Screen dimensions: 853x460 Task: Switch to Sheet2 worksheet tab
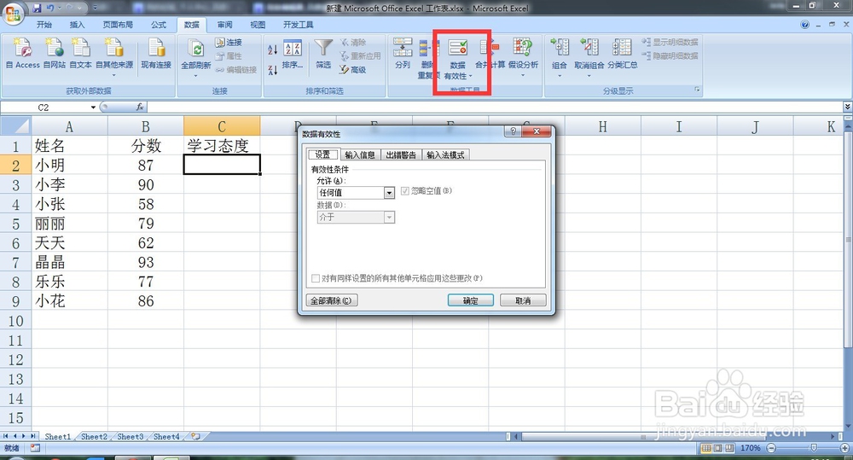tap(94, 436)
